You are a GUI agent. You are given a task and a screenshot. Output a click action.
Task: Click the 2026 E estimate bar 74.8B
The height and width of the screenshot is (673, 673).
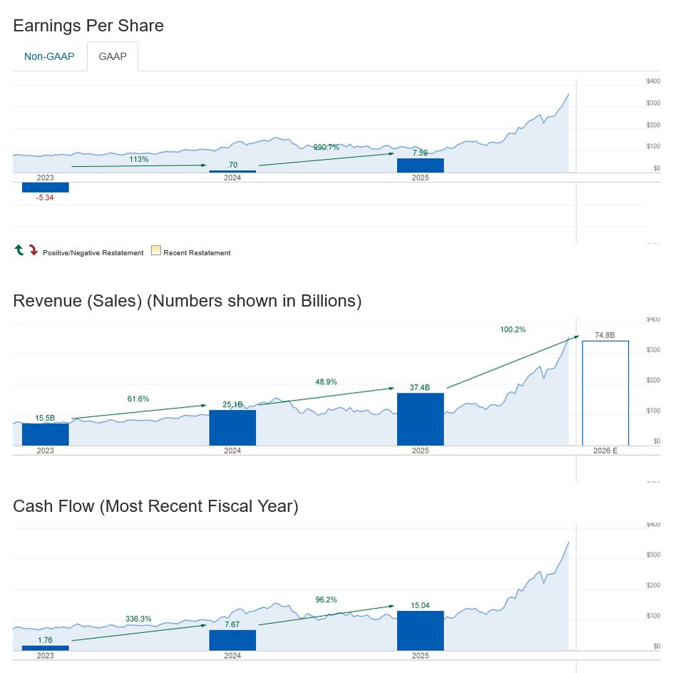pos(605,393)
